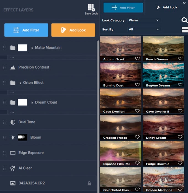
Task: Favorite the Dingy Cream look
Action: click(x=180, y=137)
